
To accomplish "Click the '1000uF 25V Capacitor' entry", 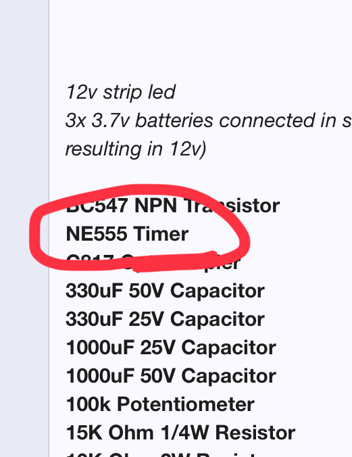I will click(x=171, y=347).
